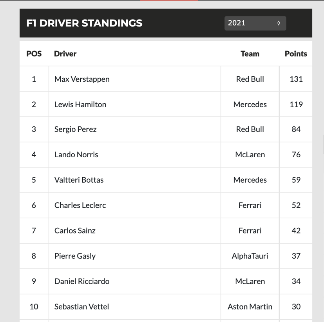Image resolution: width=324 pixels, height=322 pixels.
Task: Click the Aston Martin team cell
Action: (250, 306)
